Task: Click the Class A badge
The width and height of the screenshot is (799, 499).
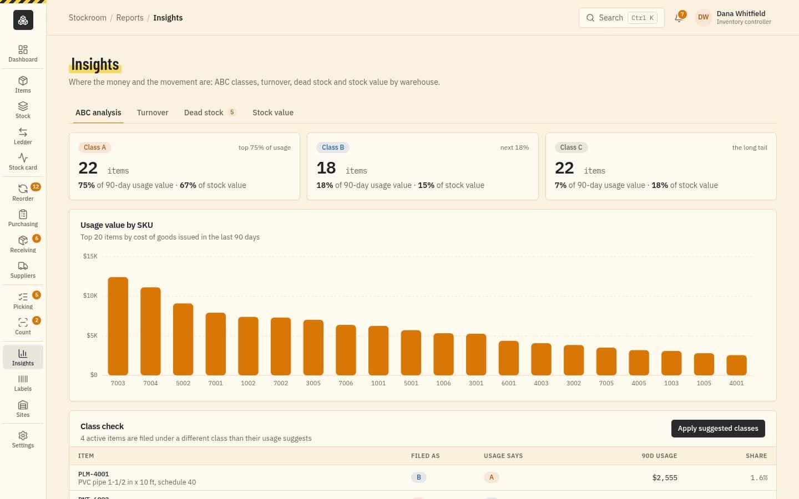Action: tap(95, 147)
